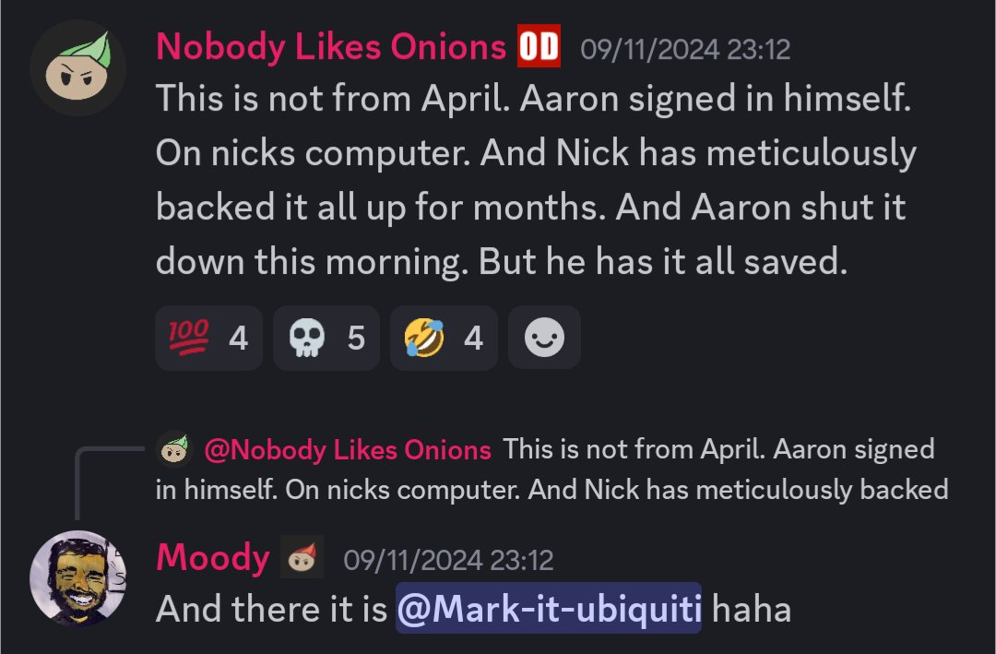Click timestamp on Moody's message

pyautogui.click(x=448, y=560)
